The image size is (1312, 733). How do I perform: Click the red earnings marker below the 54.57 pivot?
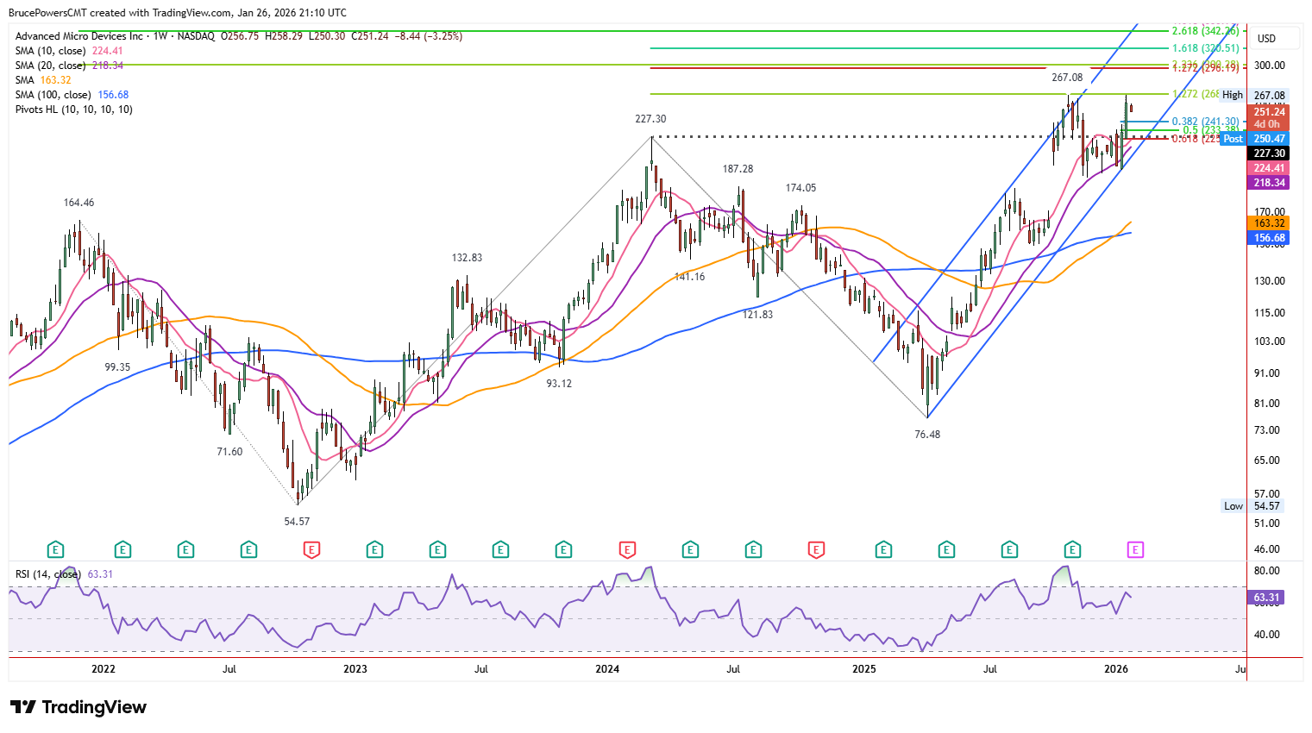(312, 549)
